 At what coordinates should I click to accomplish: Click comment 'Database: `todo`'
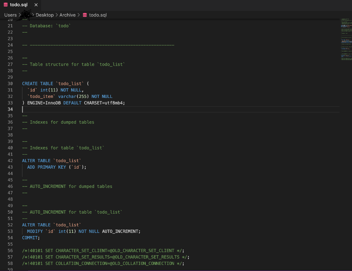tap(46, 26)
